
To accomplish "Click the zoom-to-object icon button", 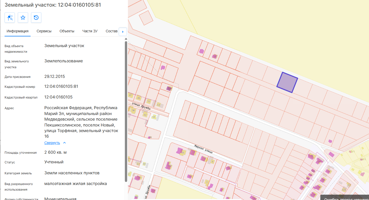I will pos(10,18).
